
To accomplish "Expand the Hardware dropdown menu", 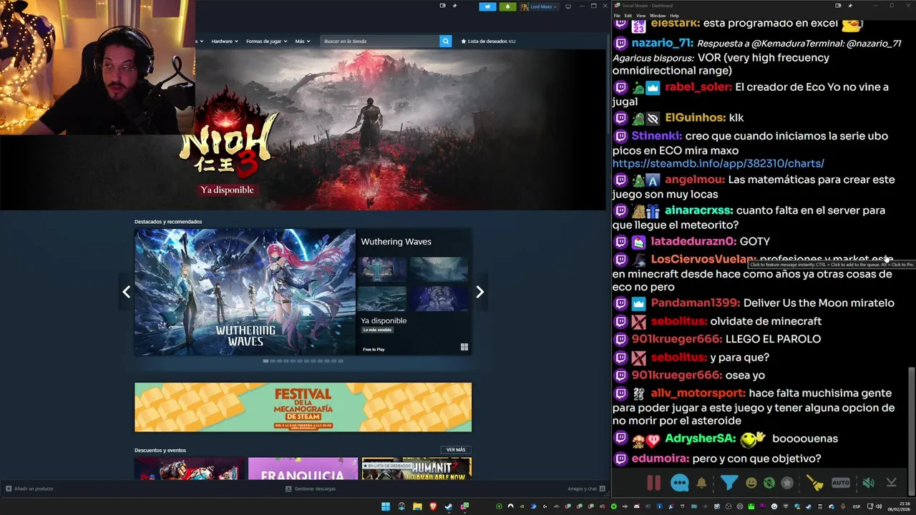I will click(x=225, y=41).
